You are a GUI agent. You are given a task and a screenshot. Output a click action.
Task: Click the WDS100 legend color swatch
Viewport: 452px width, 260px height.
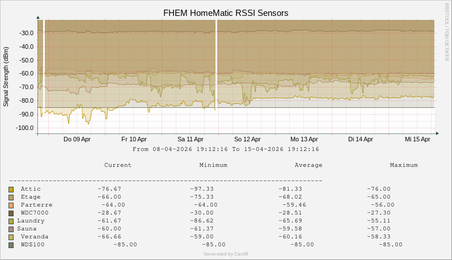11,245
